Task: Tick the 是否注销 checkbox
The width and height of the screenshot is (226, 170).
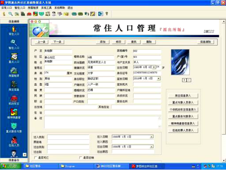Action: [81, 158]
